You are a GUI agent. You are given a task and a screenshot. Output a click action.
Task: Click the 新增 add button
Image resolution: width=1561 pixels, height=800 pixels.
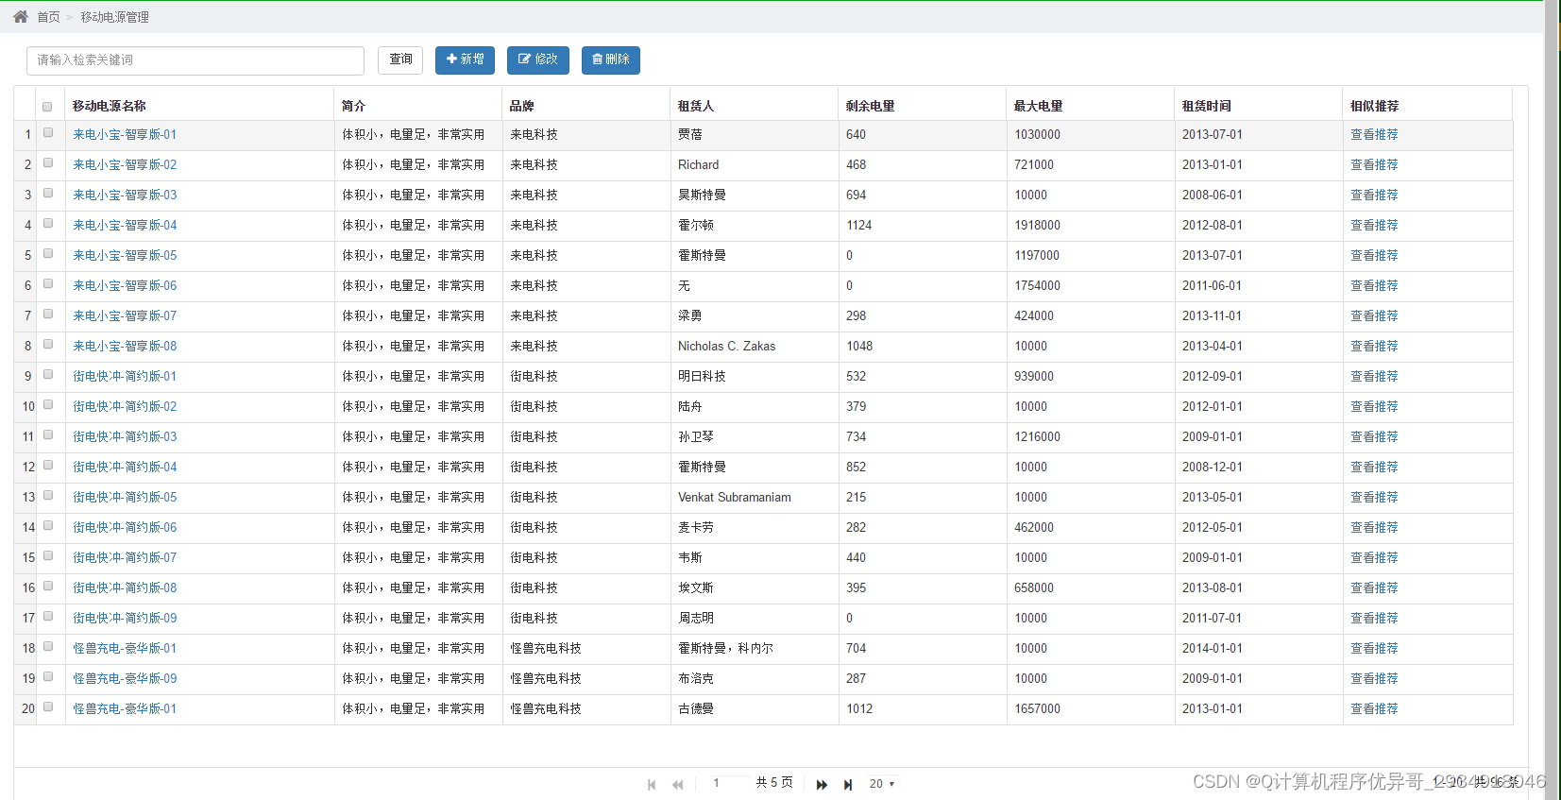(465, 60)
